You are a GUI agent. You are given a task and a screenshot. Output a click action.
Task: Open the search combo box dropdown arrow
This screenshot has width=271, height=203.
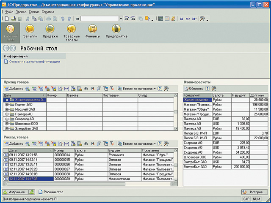[121, 19]
